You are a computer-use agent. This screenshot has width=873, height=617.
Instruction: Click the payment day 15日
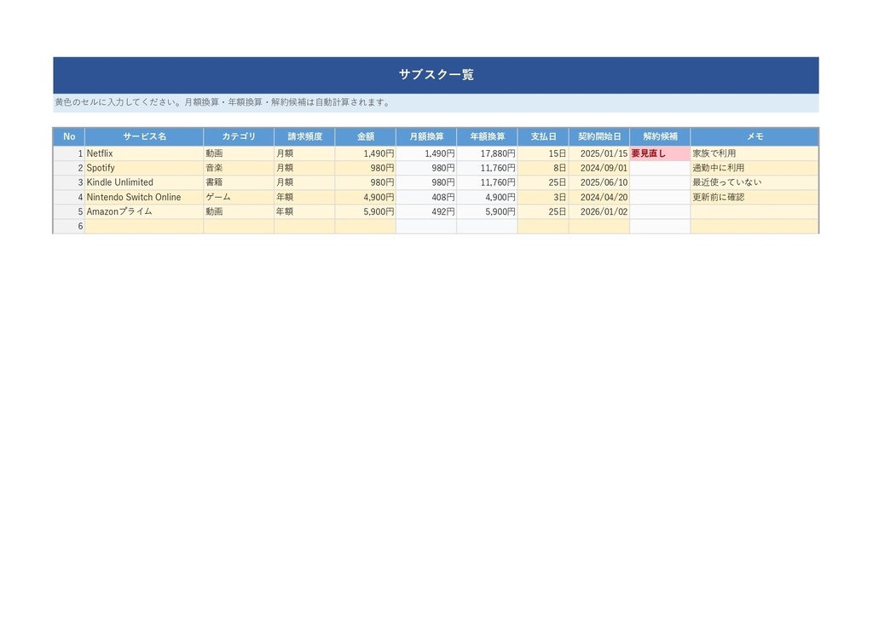pyautogui.click(x=543, y=153)
